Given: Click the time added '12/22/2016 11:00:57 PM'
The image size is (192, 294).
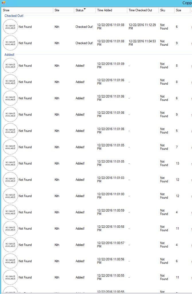Looking at the screenshot, I should click(x=110, y=245).
